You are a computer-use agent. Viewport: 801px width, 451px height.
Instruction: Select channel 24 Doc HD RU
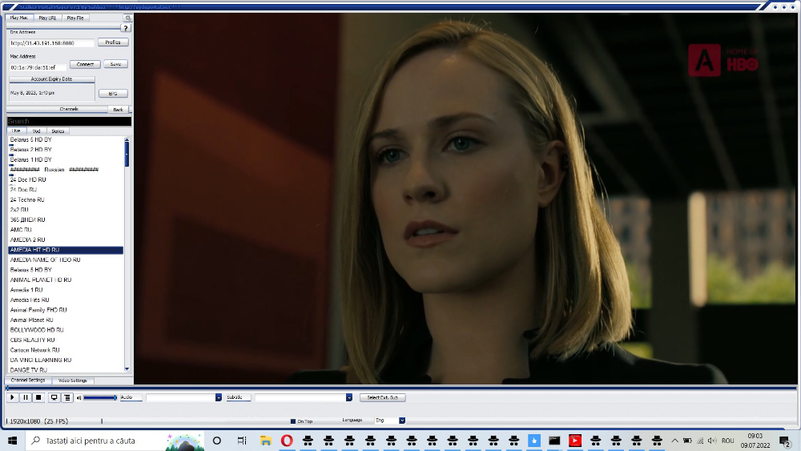28,179
